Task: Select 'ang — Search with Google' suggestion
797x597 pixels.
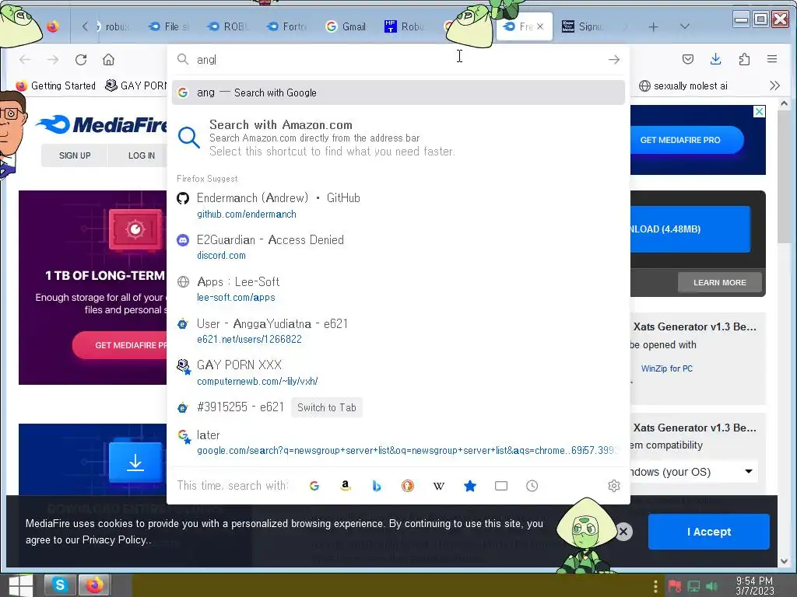Action: 398,93
